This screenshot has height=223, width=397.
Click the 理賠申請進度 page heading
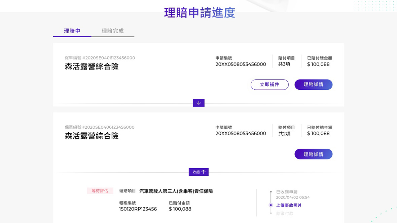[x=200, y=13]
